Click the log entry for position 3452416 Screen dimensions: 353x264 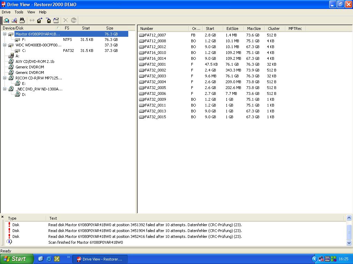click(145, 236)
